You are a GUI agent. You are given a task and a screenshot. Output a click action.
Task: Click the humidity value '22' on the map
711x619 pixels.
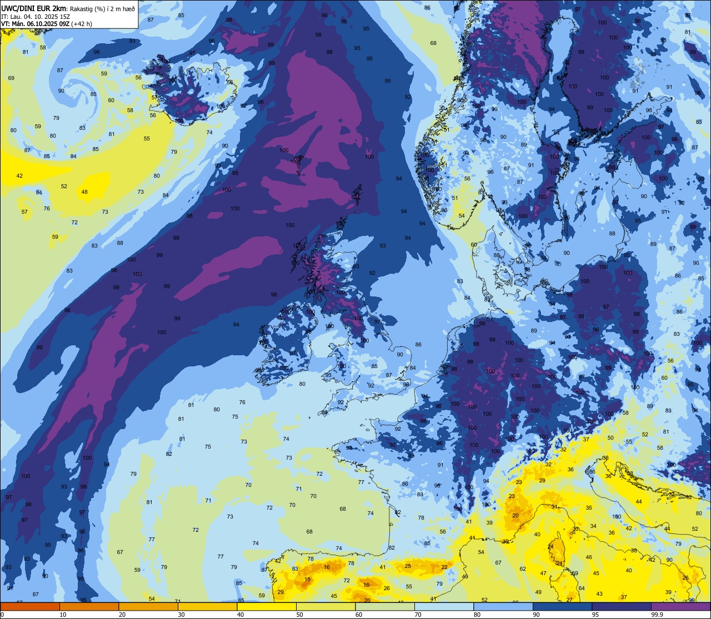444,567
